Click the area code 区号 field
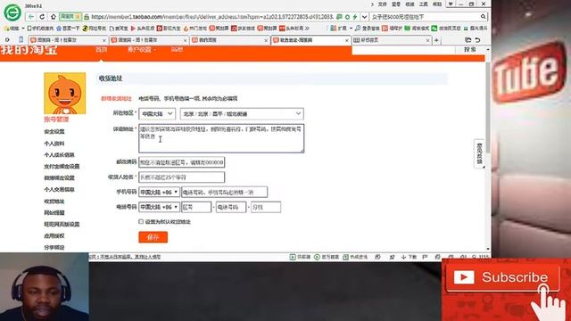 click(x=196, y=207)
